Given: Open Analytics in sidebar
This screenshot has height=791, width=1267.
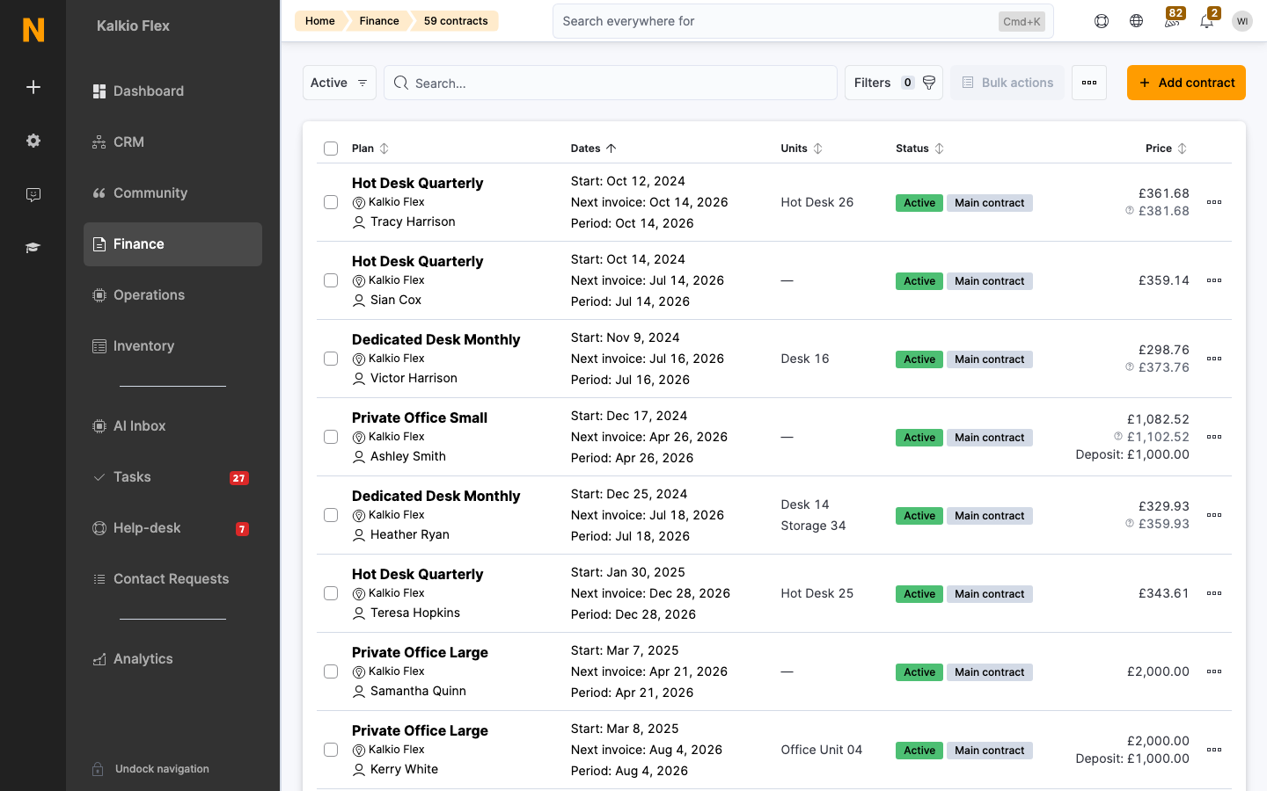Looking at the screenshot, I should 172,659.
